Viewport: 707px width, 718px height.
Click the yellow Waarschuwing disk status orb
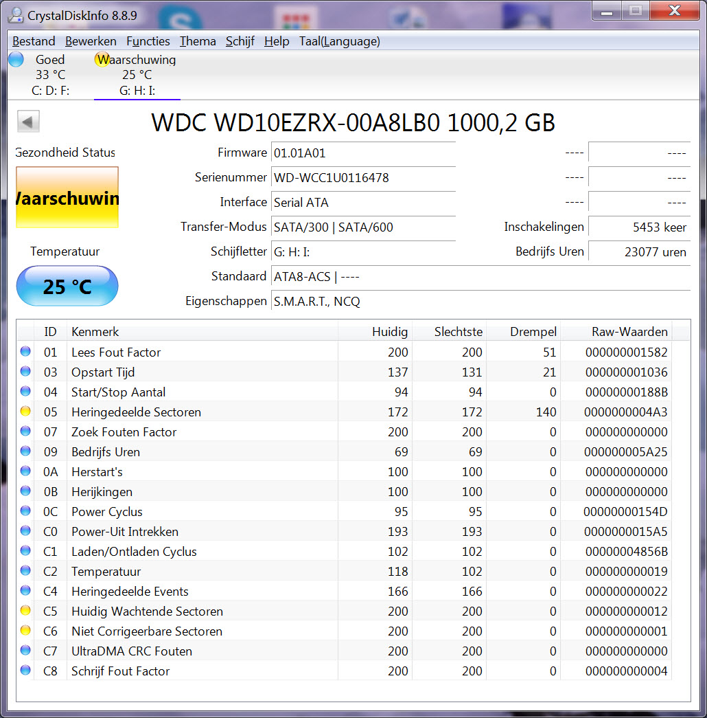click(x=102, y=60)
